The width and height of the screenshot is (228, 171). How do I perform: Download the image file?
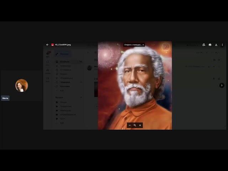216,45
